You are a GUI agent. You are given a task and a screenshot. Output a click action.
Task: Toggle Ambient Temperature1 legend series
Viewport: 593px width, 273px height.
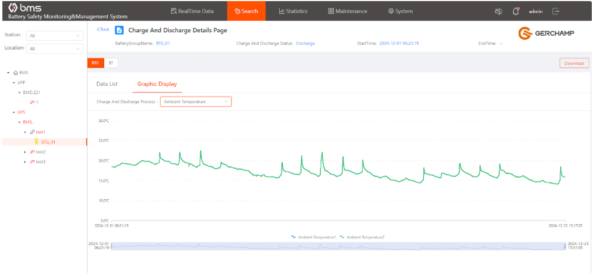point(313,237)
